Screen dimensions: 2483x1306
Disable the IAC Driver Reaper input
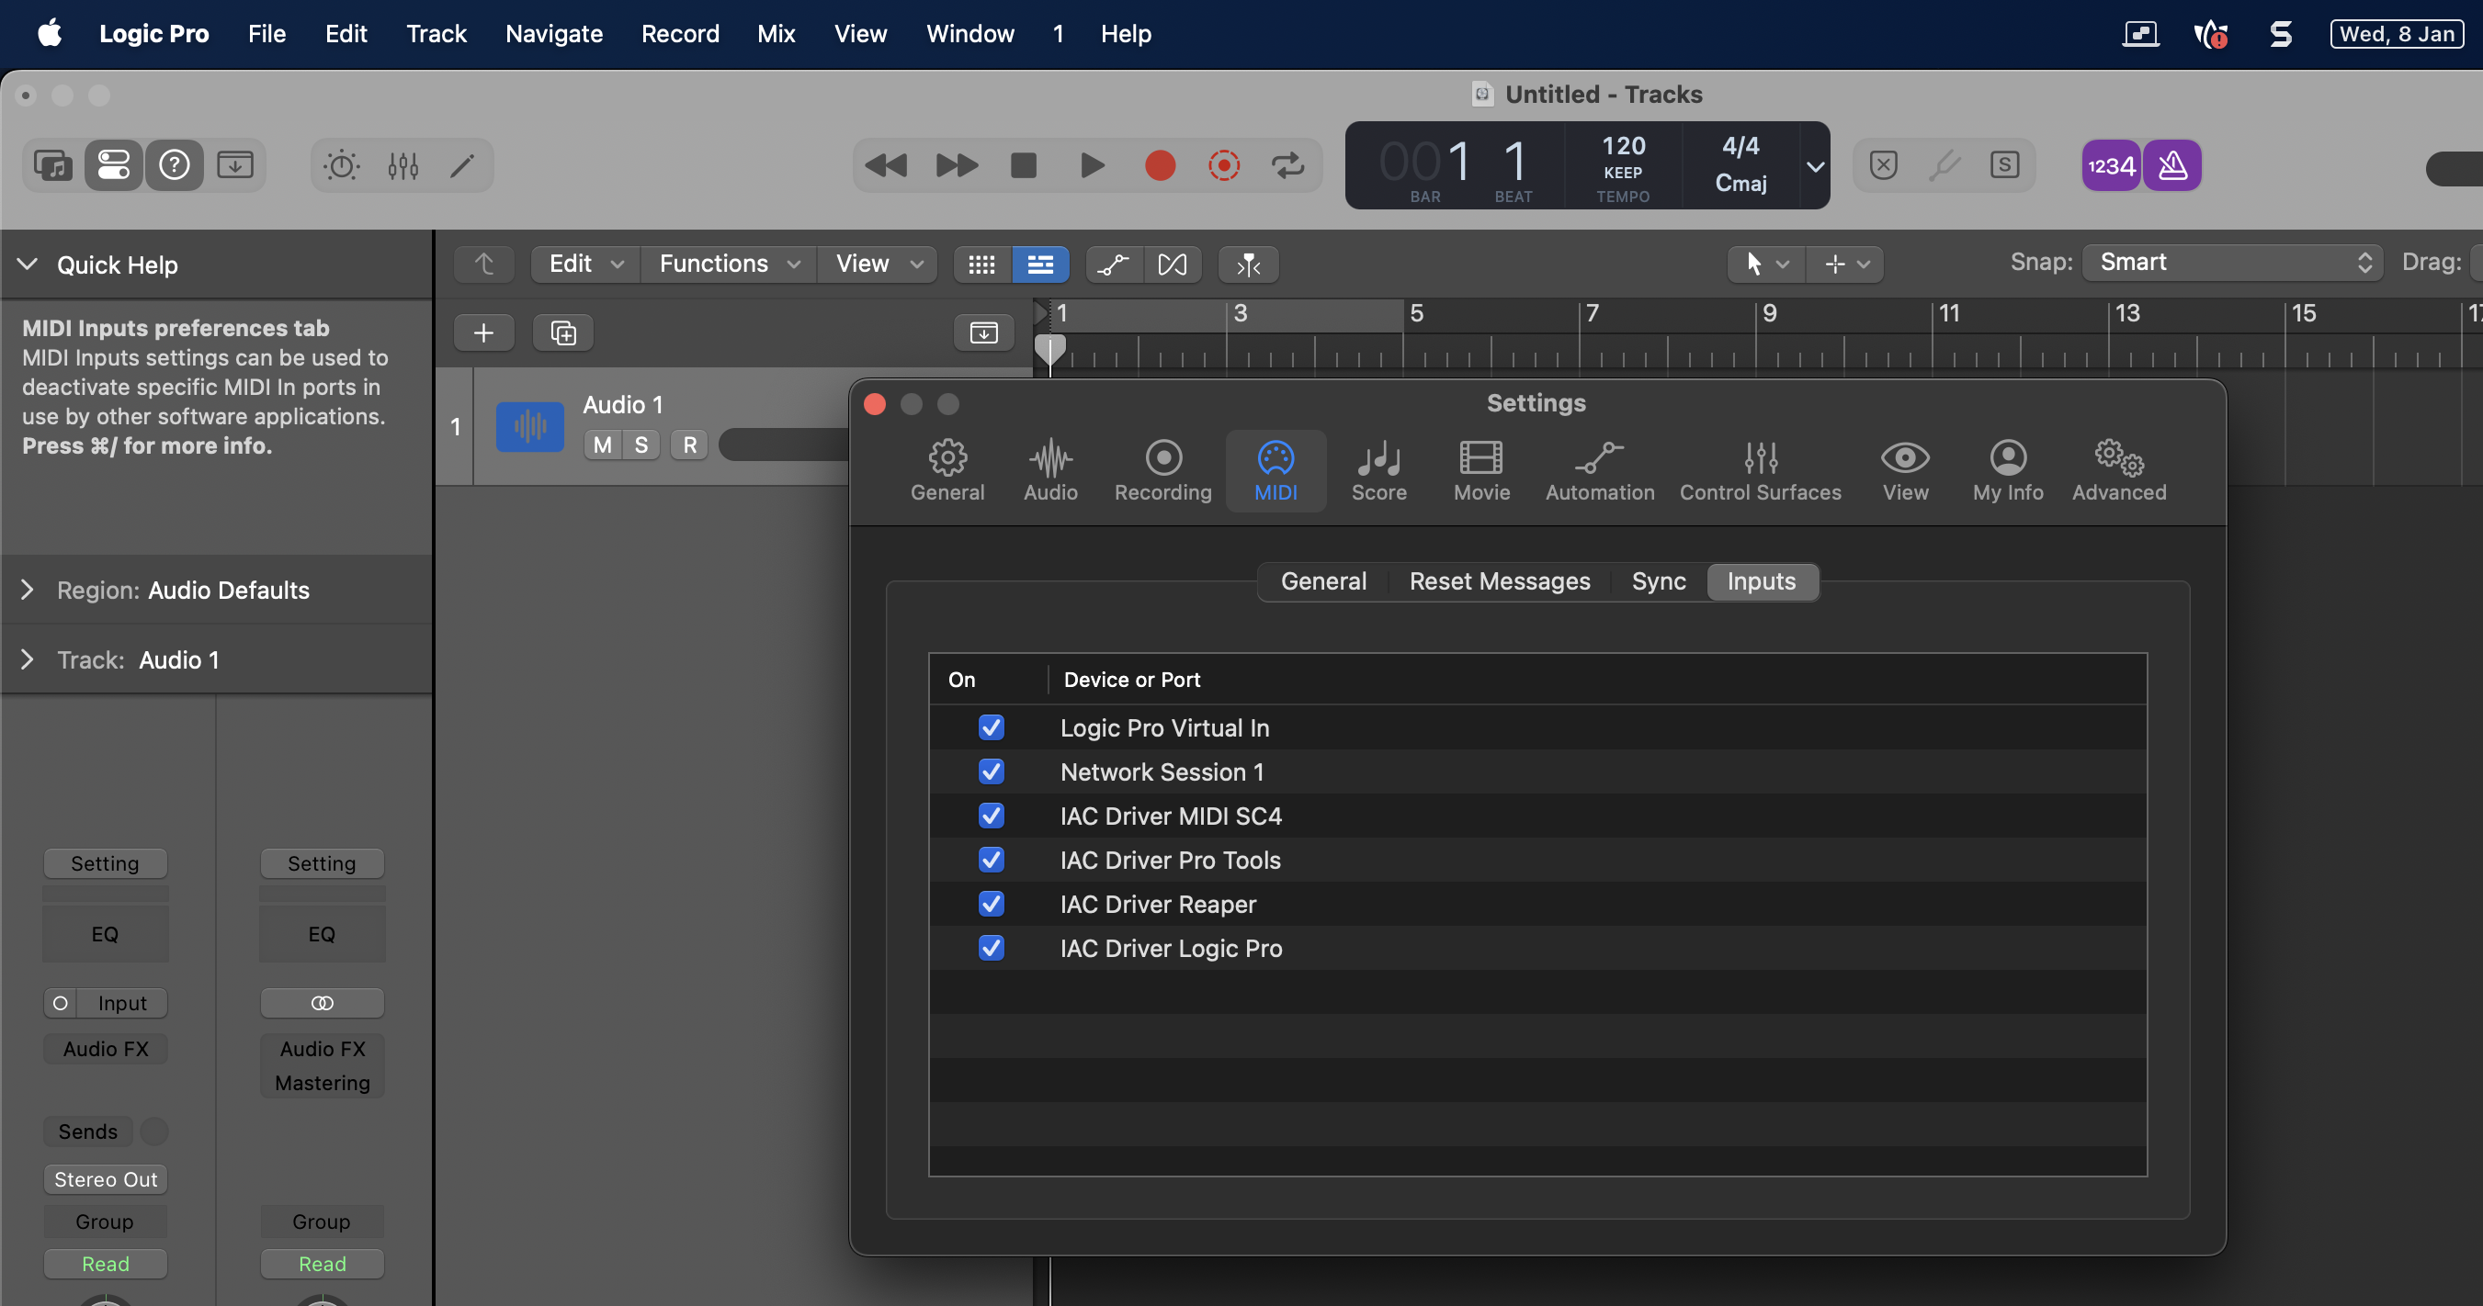point(991,904)
